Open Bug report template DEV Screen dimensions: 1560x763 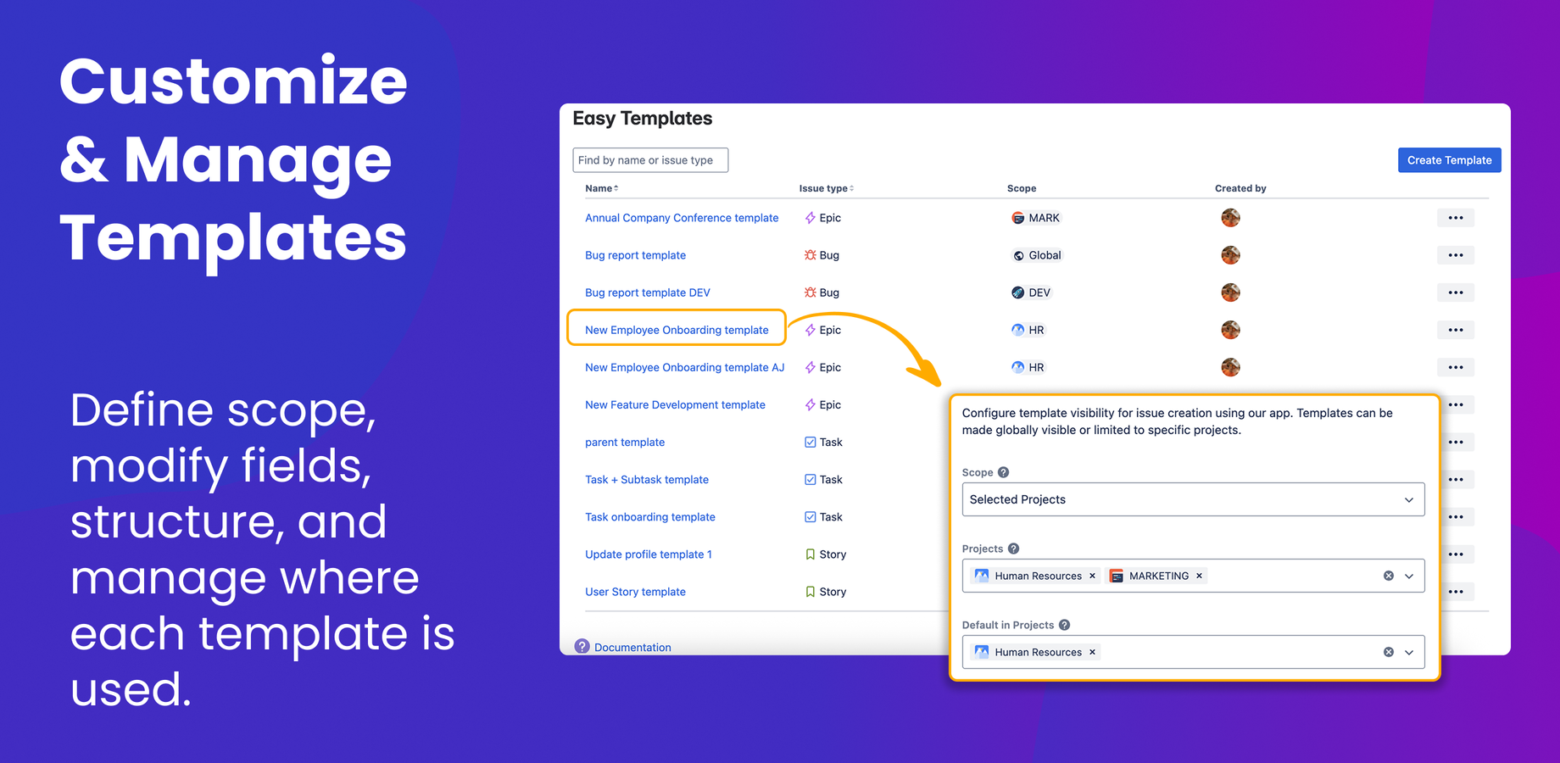(648, 292)
